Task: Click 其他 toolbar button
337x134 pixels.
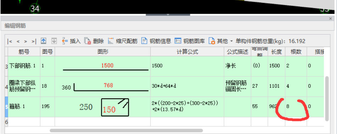Action: click(218, 41)
